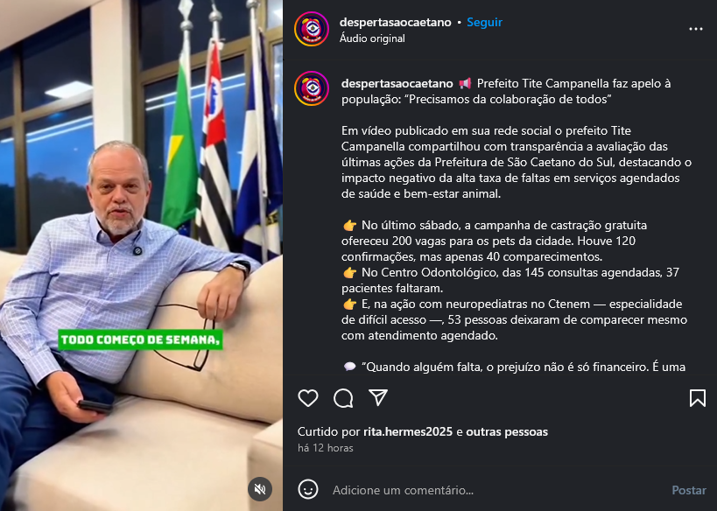Open emoji picker in comment box
The width and height of the screenshot is (717, 511).
[x=308, y=489]
